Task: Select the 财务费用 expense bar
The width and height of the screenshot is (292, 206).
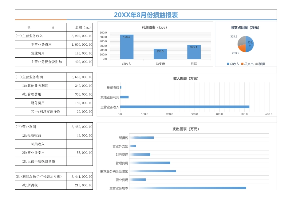Action: tap(140, 154)
